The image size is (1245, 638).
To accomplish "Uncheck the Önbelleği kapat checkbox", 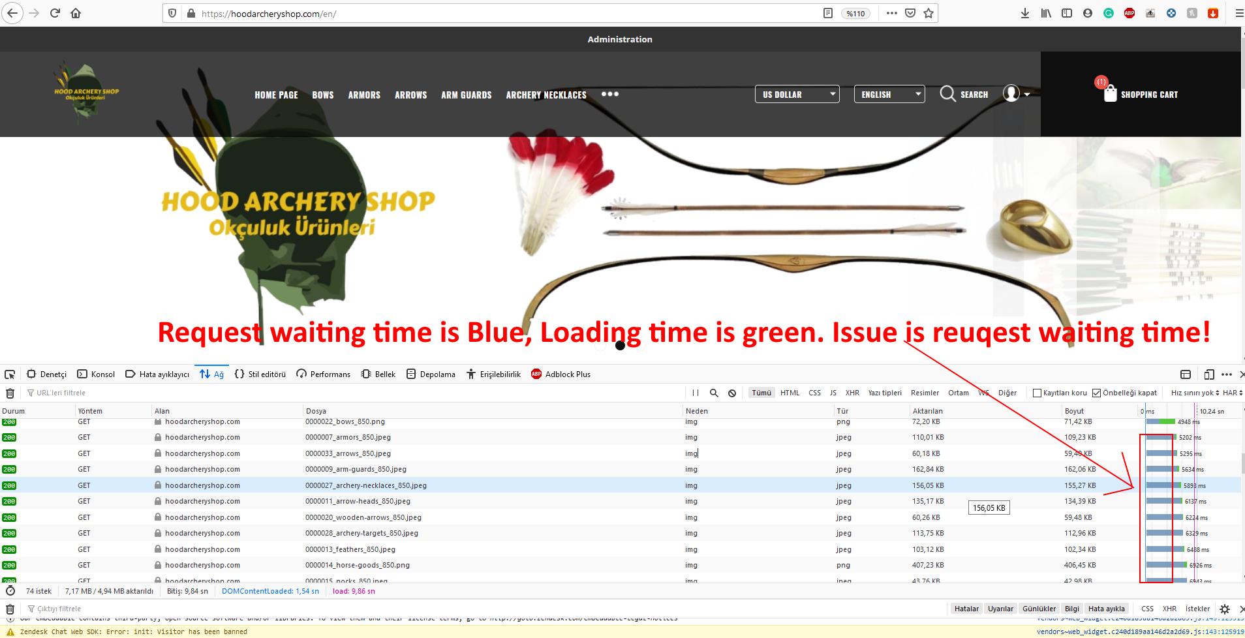I will (x=1097, y=392).
